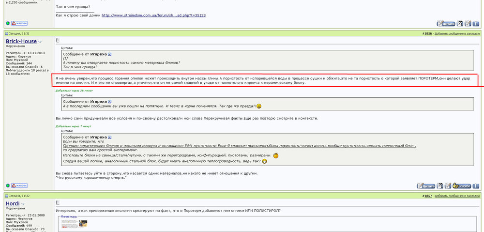The height and width of the screenshot is (232, 484).
Task: Click text 'Вы сказали Спасибо: 6'
Action: click(x=24, y=67)
